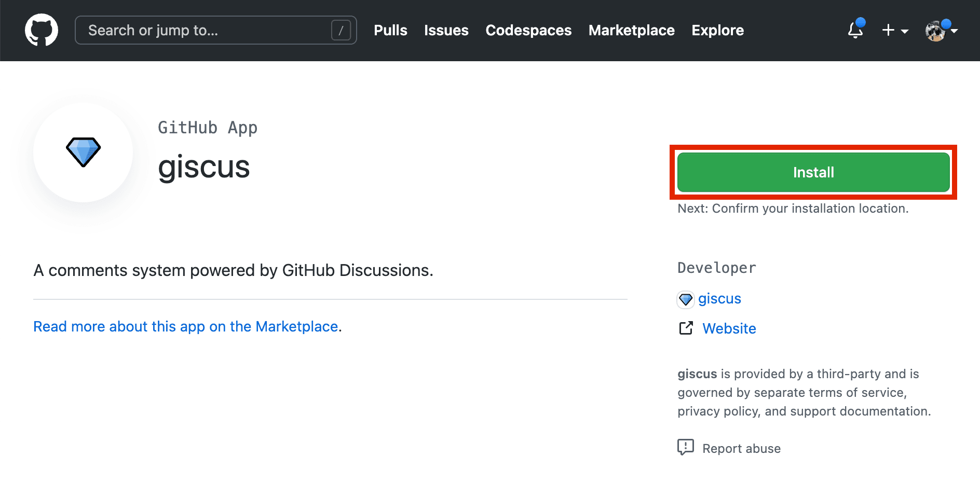980x498 pixels.
Task: Go to Pulls in the header
Action: (390, 30)
